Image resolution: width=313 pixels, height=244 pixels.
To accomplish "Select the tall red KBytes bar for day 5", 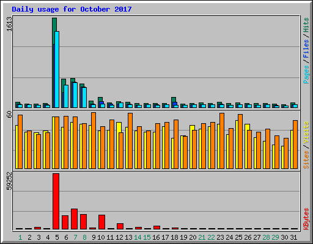I will (56, 201).
